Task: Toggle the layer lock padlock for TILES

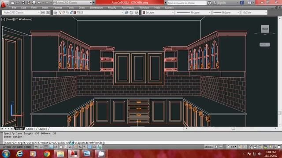Action: pyautogui.click(x=71, y=12)
